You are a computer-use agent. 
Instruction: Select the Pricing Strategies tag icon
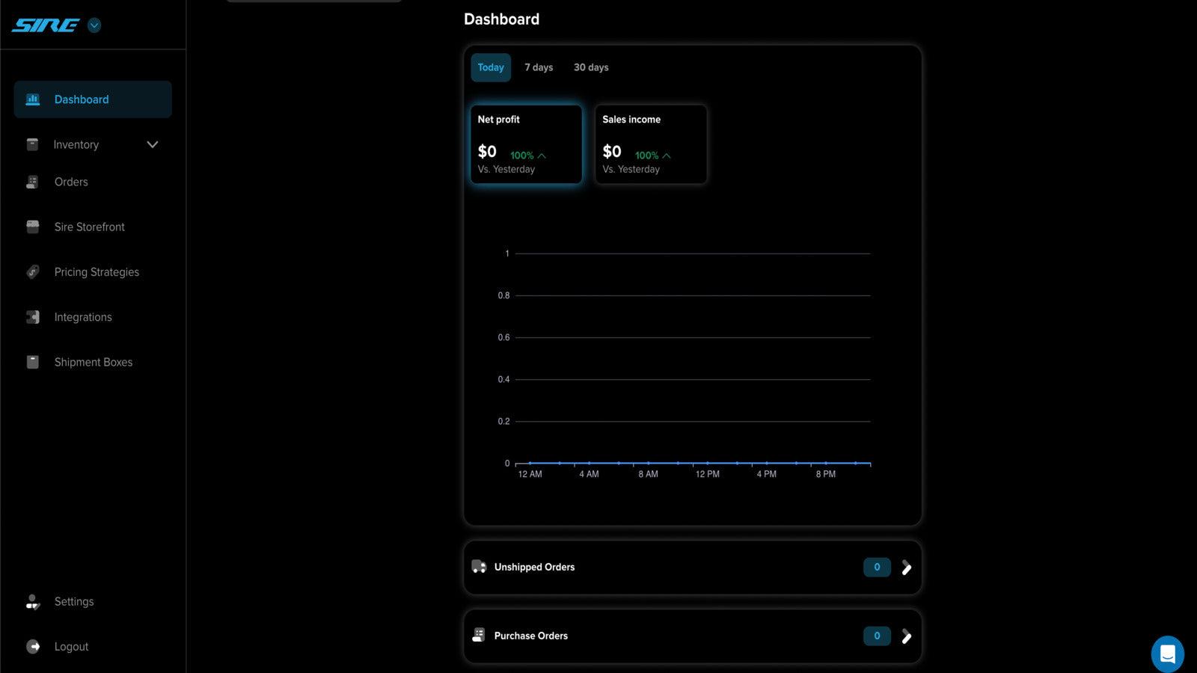[x=33, y=271]
